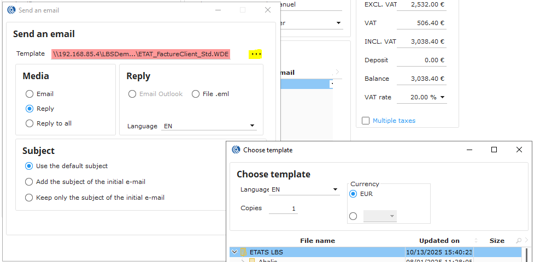Click the sort arrows beside Updated on
540x262 pixels.
[476, 241]
